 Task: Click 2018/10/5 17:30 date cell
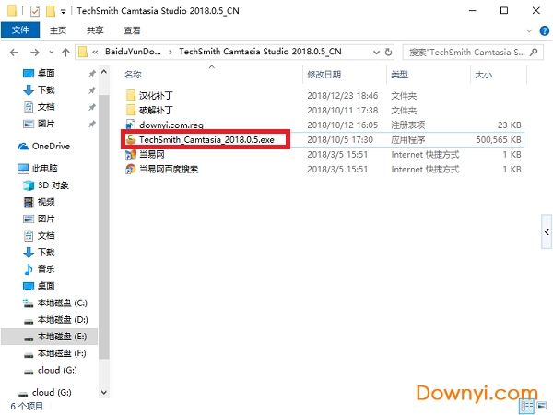(x=340, y=140)
